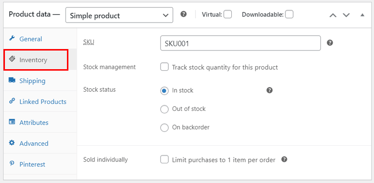
Task: Click help icon beside In stock option
Action: point(270,90)
